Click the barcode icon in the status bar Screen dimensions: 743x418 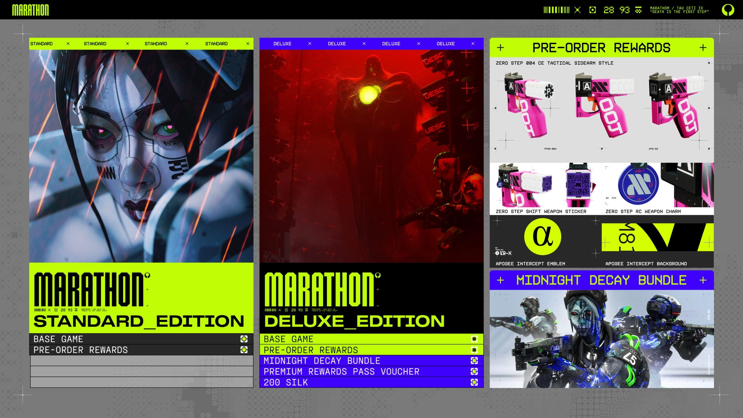click(556, 10)
